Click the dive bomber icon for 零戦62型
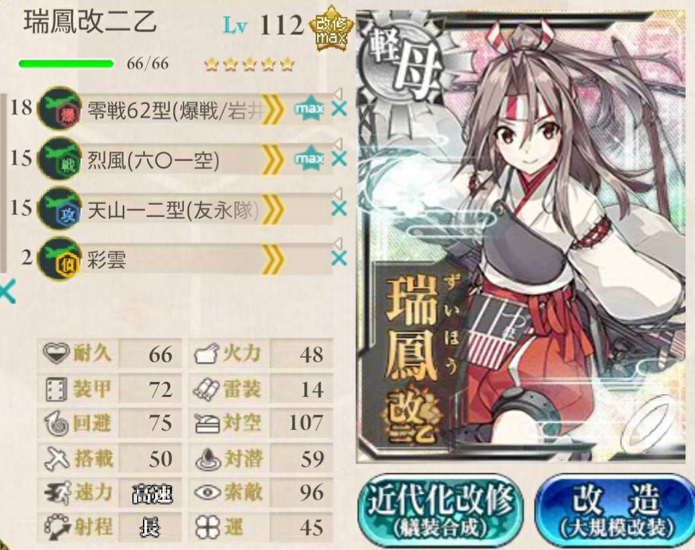The height and width of the screenshot is (550, 695). pyautogui.click(x=59, y=109)
